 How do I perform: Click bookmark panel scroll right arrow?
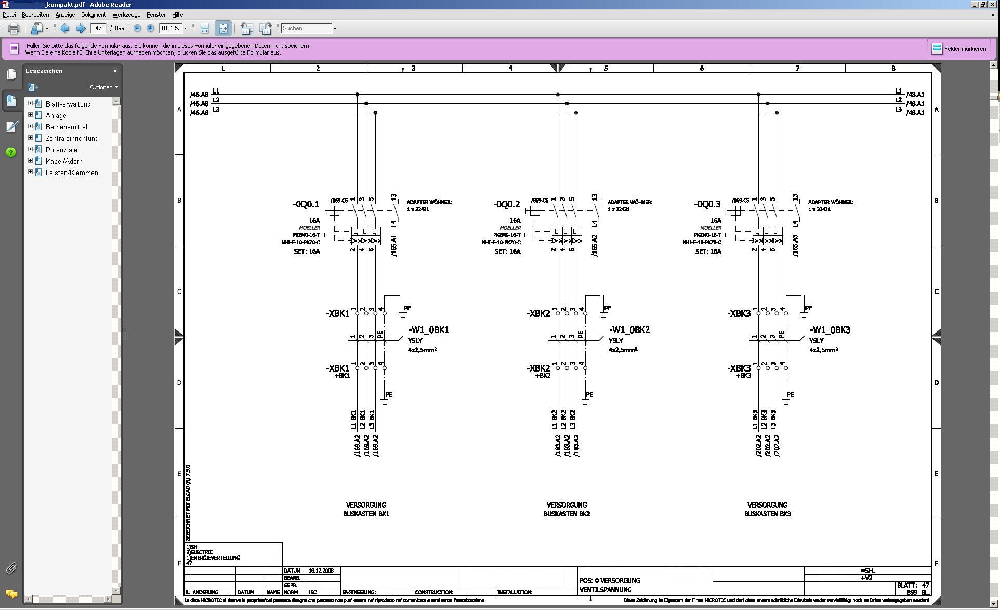click(x=108, y=599)
